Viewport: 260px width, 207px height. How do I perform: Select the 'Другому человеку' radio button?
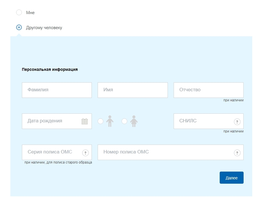pos(19,28)
